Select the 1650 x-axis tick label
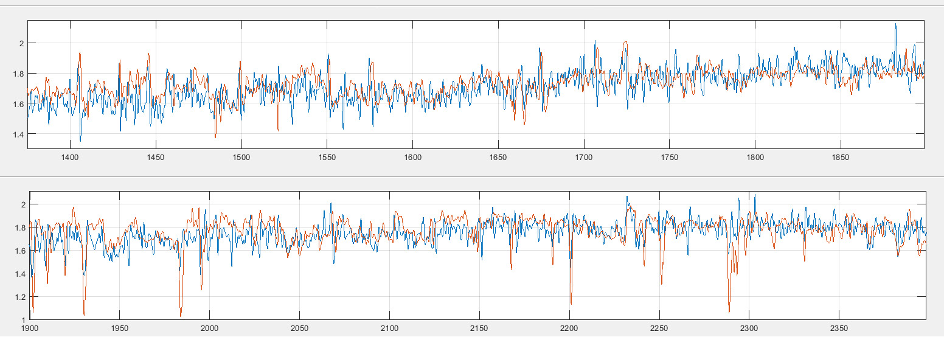 [x=498, y=156]
